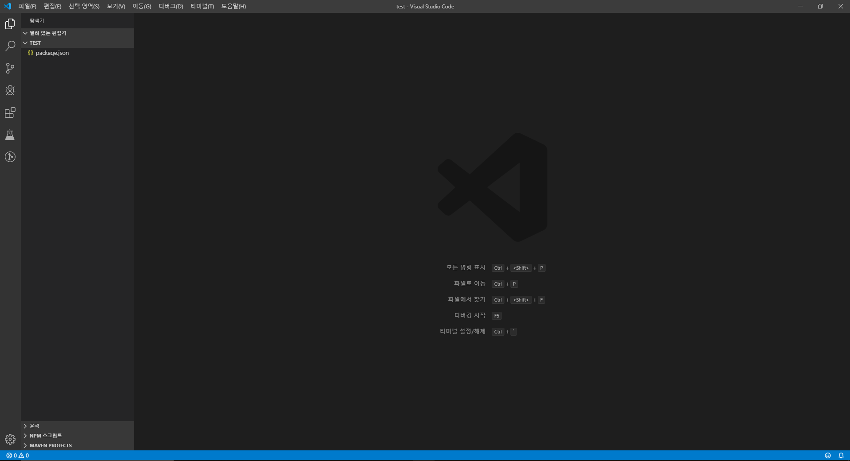Click the 모든 명령 표시 shortcut label
The image size is (850, 461).
pyautogui.click(x=466, y=267)
